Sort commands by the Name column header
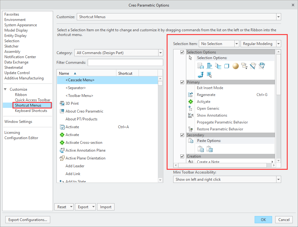This screenshot has height=227, width=298. pyautogui.click(x=87, y=73)
